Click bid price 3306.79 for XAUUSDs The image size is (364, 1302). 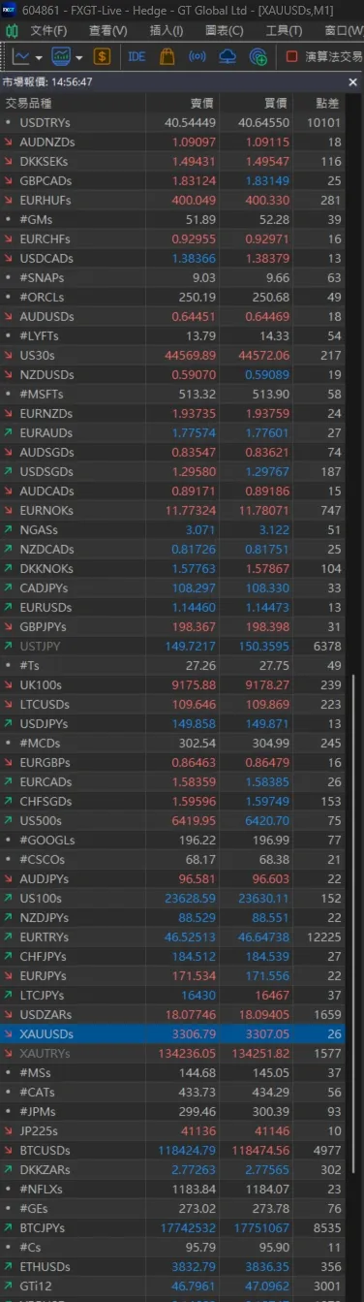193,1034
